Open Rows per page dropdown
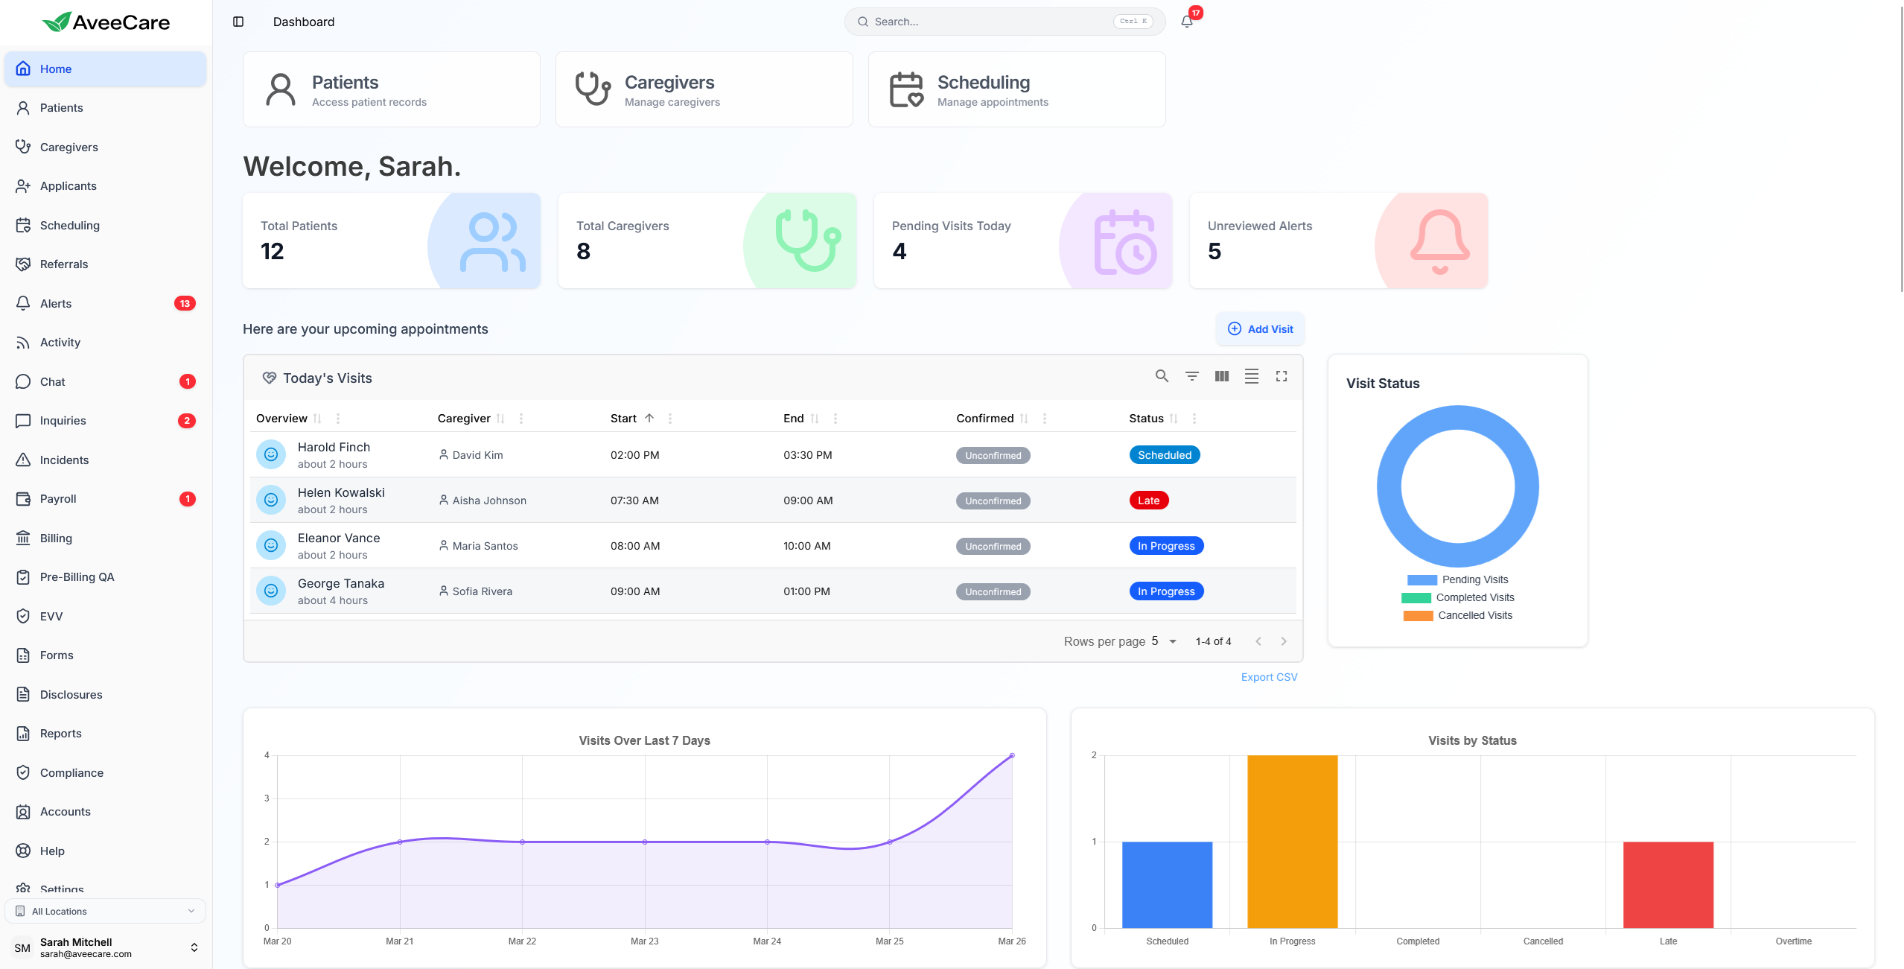Viewport: 1904px width, 969px height. (1164, 641)
